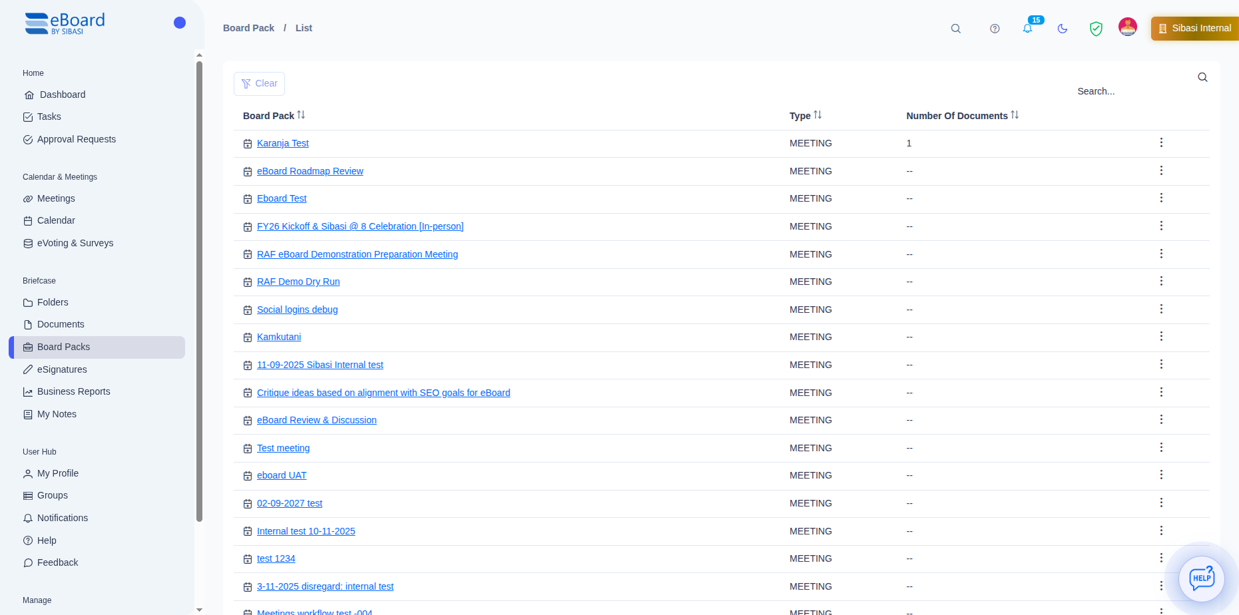Click the eBoard by Sibasi logo

coord(65,23)
